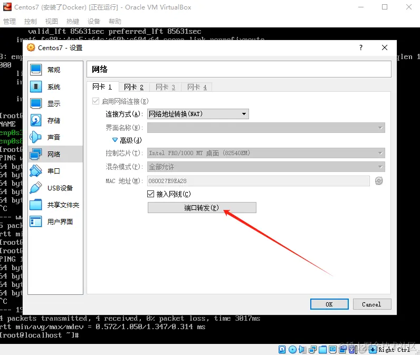
Task: Click the audio status bar icon
Action: pos(302,349)
